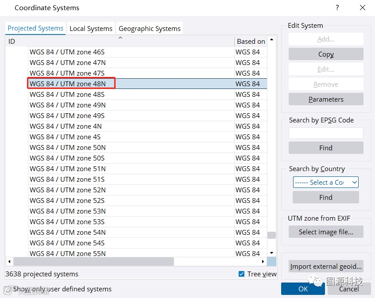Click Import external geoid button
Viewport: 375px width, 298px height.
coord(326,266)
